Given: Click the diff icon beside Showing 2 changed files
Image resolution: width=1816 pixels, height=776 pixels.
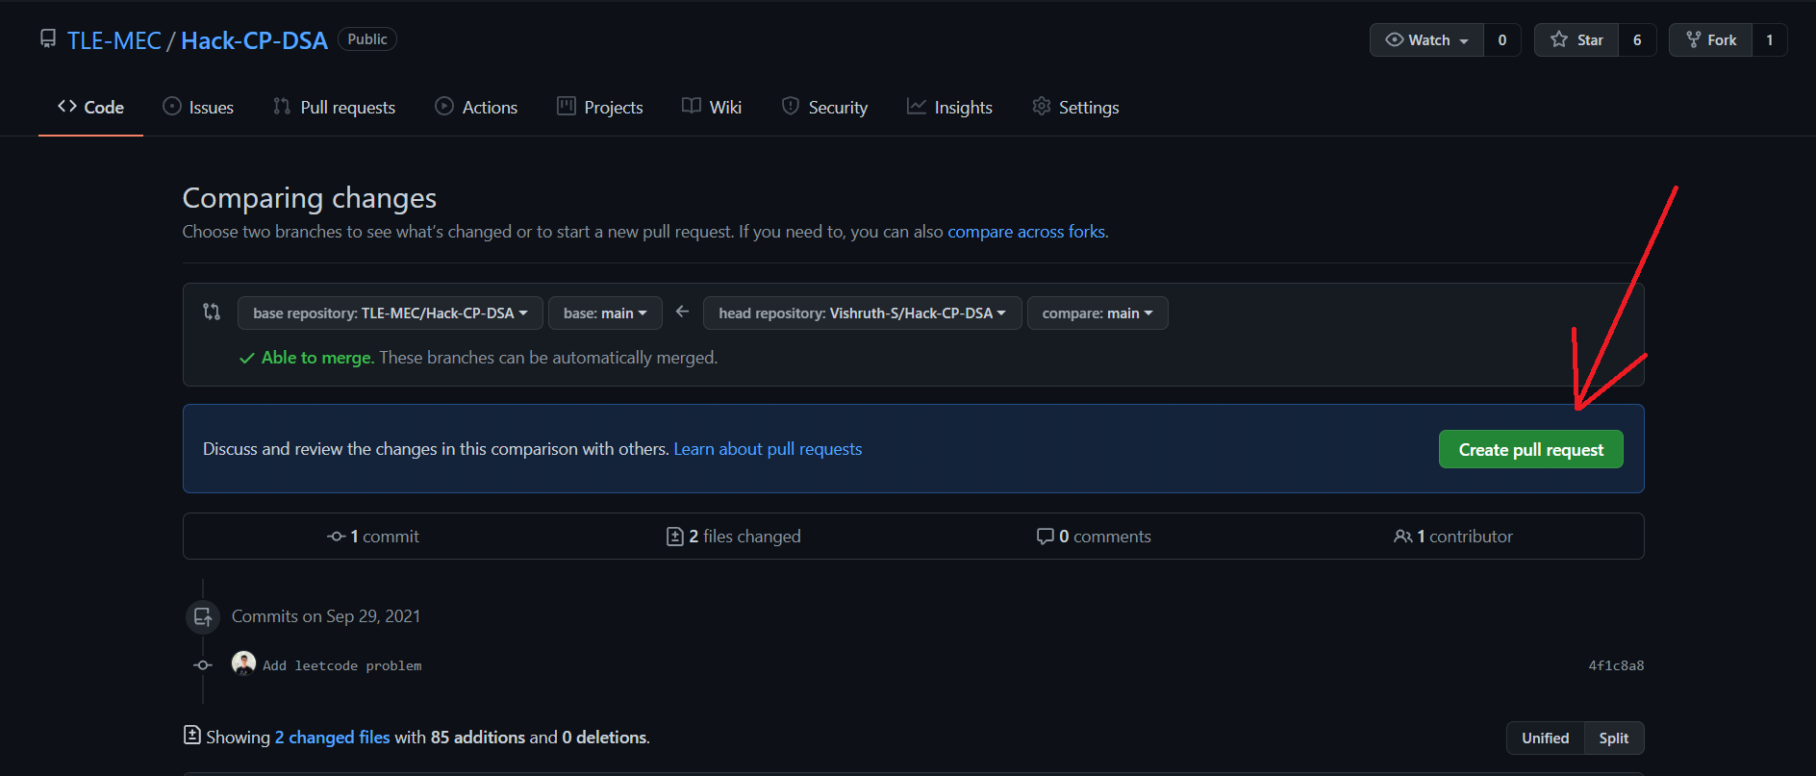Looking at the screenshot, I should pyautogui.click(x=192, y=736).
